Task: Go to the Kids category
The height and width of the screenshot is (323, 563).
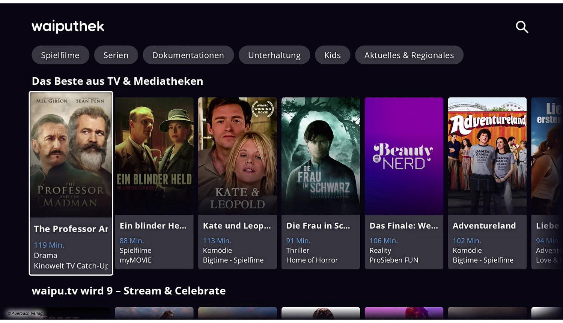Action: (333, 55)
